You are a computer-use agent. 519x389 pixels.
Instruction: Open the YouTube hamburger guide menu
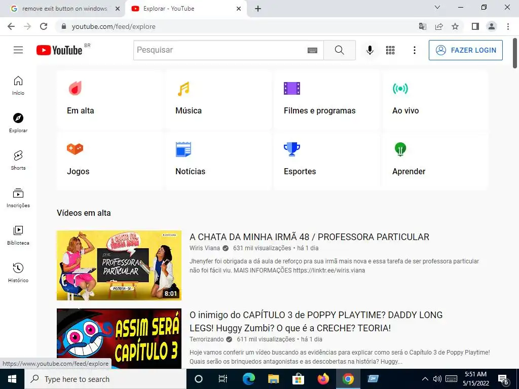pyautogui.click(x=18, y=50)
